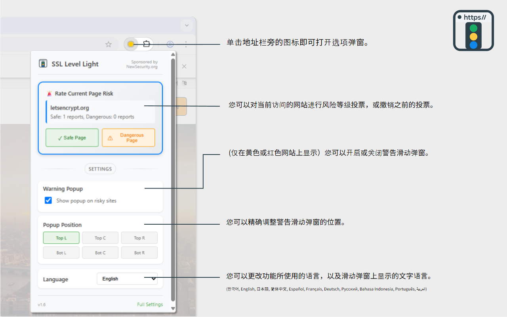Open Full Settings

[150, 304]
